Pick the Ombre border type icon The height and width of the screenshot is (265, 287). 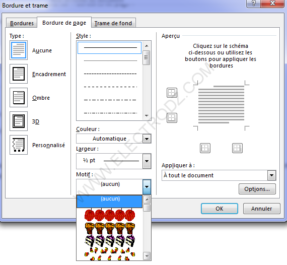coord(19,97)
